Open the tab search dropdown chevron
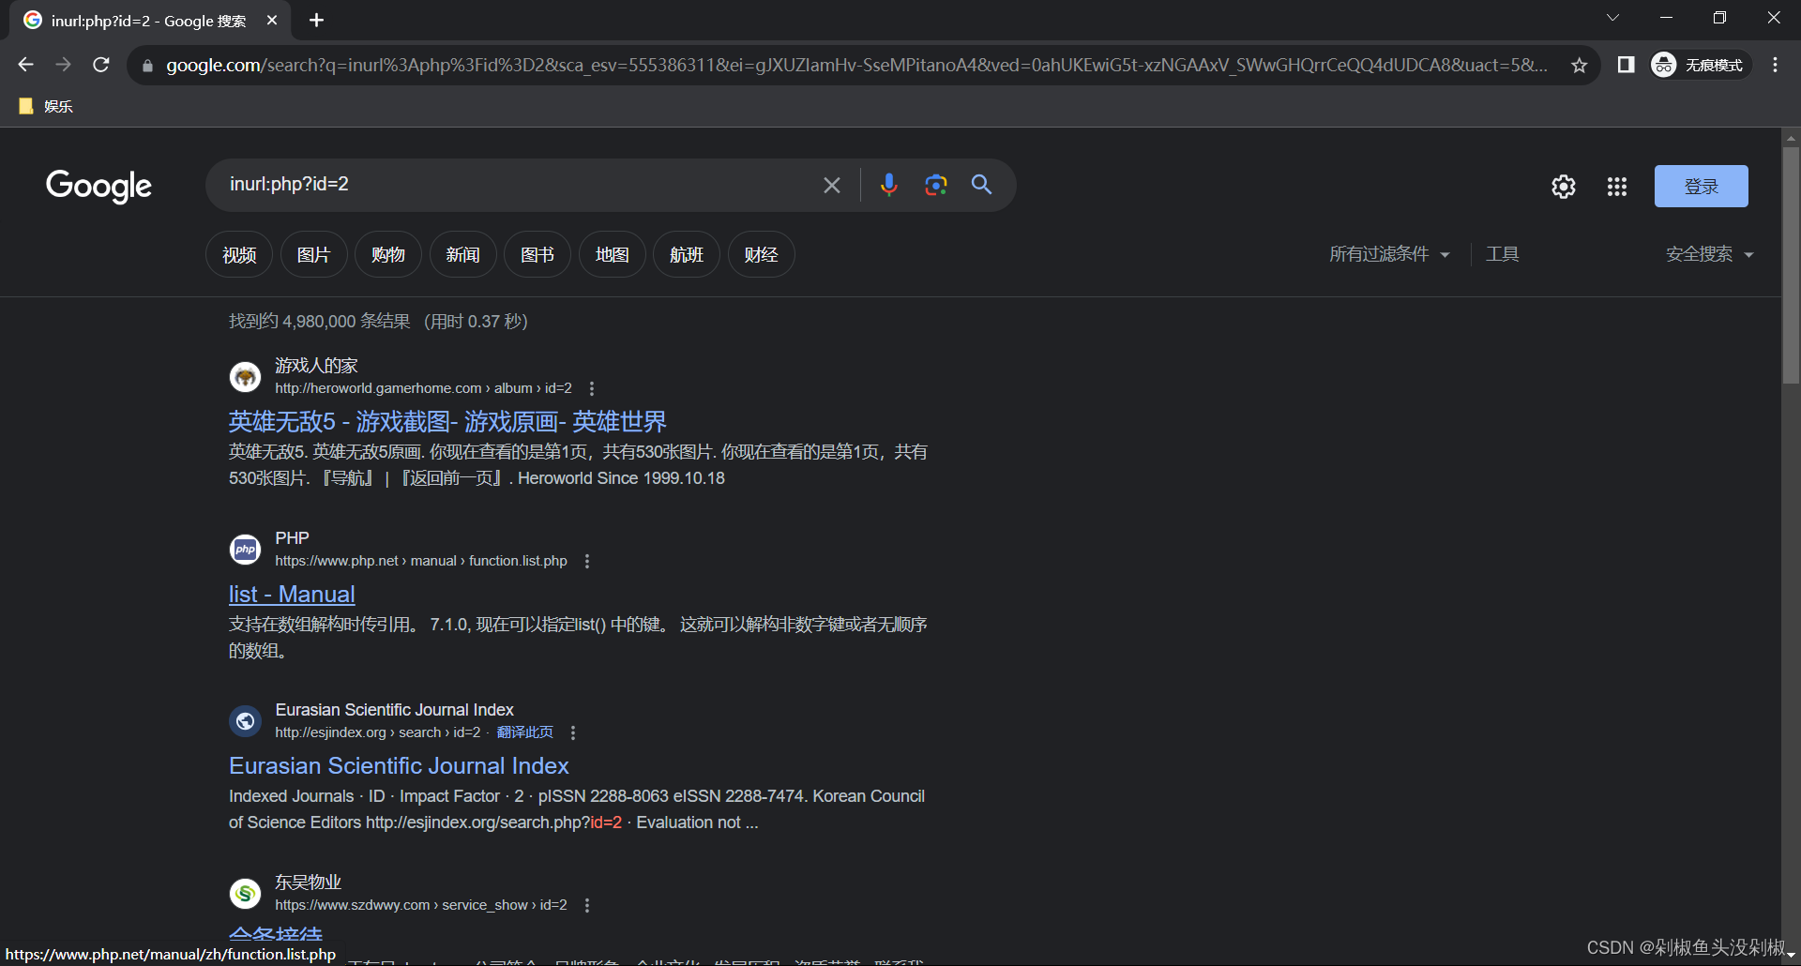 (x=1612, y=18)
